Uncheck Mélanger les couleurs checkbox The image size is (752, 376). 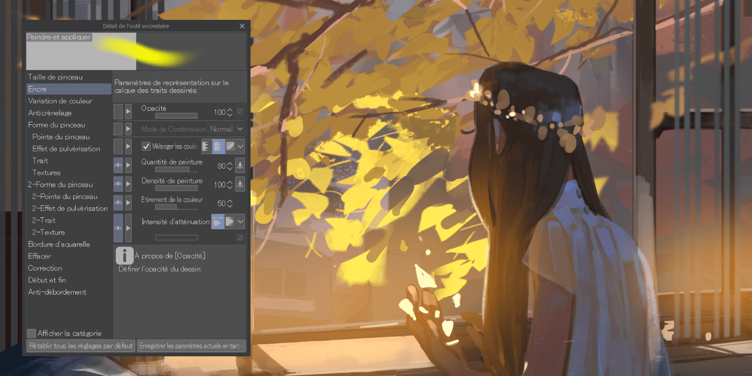click(146, 147)
